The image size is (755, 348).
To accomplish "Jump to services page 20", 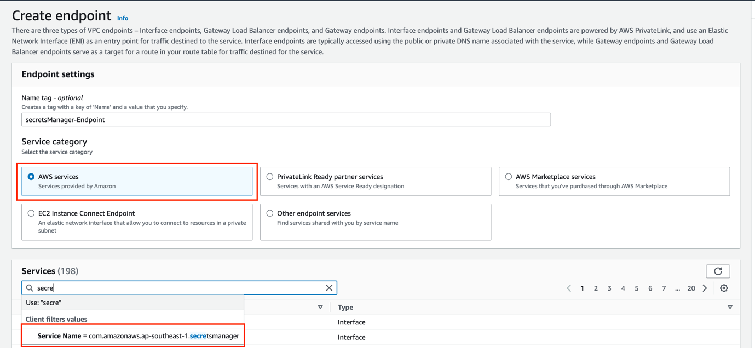I will click(x=691, y=287).
